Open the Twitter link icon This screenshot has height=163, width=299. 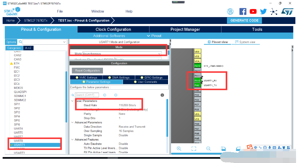pyautogui.click(x=263, y=12)
